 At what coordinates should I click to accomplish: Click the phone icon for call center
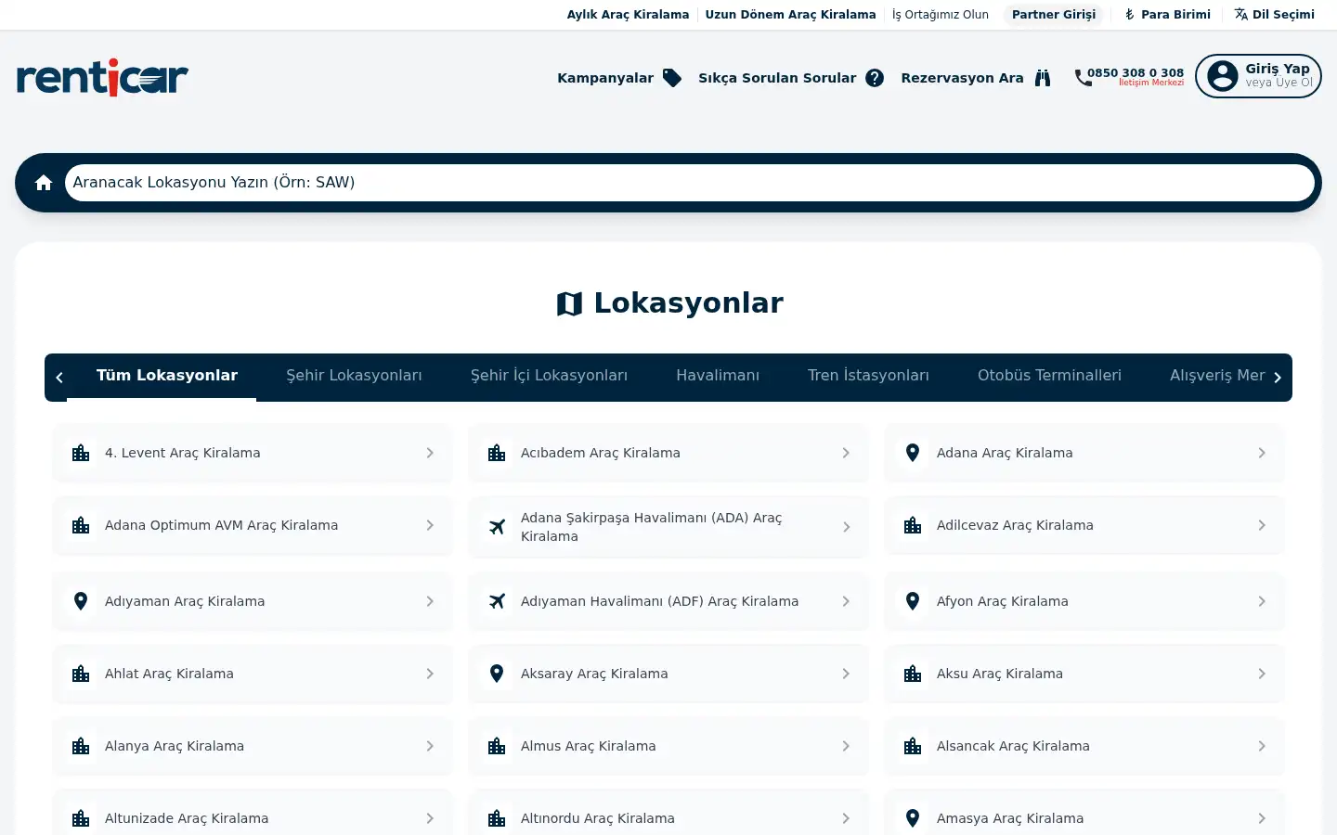1083,78
